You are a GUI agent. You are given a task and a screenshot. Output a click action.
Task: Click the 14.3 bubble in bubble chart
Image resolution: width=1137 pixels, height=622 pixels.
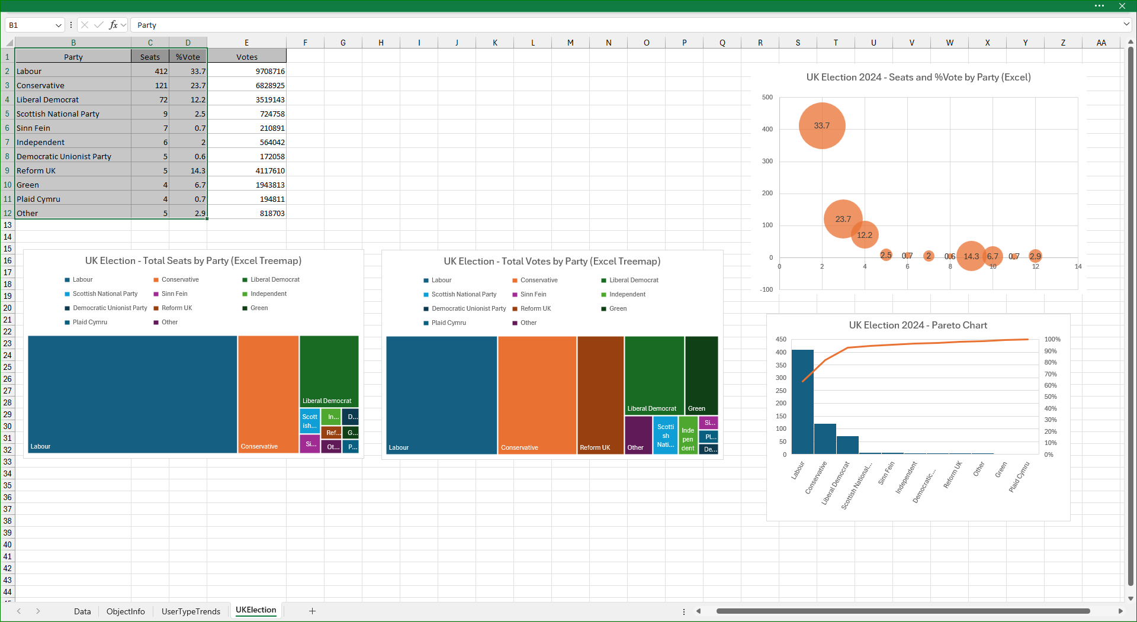point(971,256)
